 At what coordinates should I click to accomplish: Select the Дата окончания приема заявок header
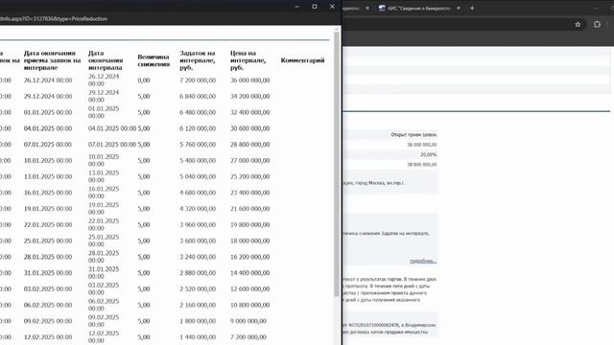tap(52, 60)
